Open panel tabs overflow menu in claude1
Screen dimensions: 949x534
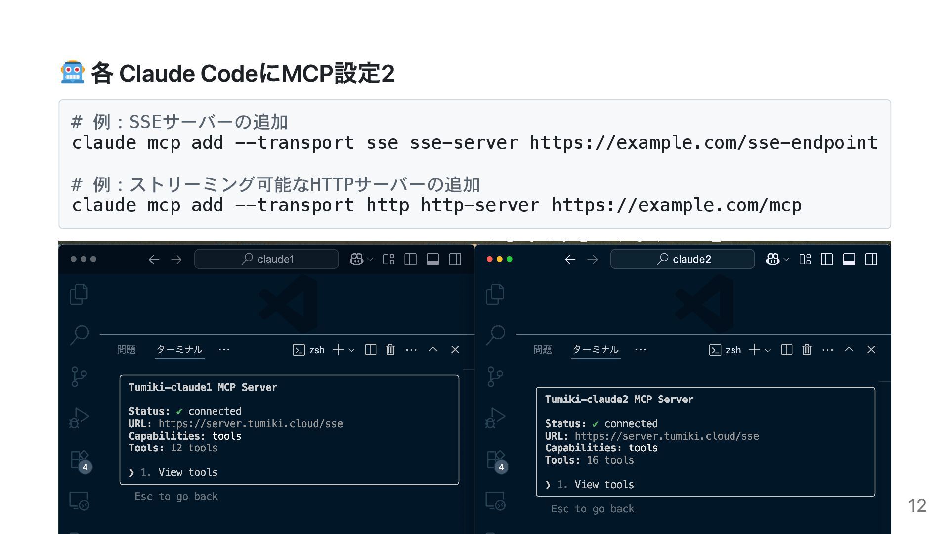coord(224,350)
